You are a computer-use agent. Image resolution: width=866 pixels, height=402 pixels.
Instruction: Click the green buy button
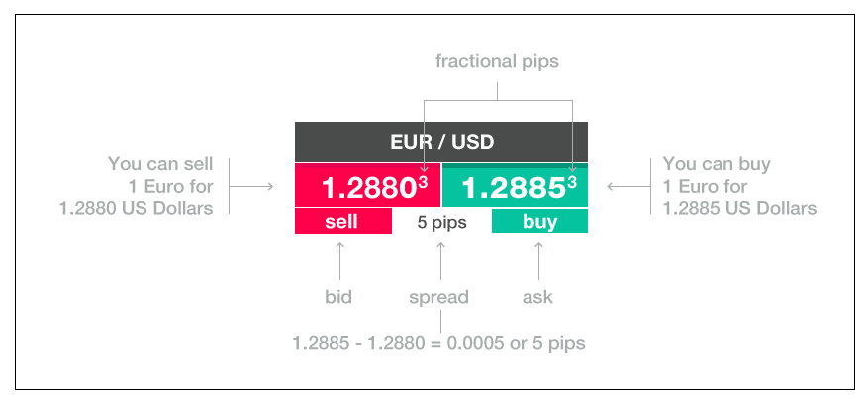pos(539,221)
